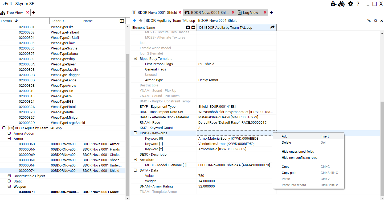Select the Weight value 14.000000

coord(206,181)
